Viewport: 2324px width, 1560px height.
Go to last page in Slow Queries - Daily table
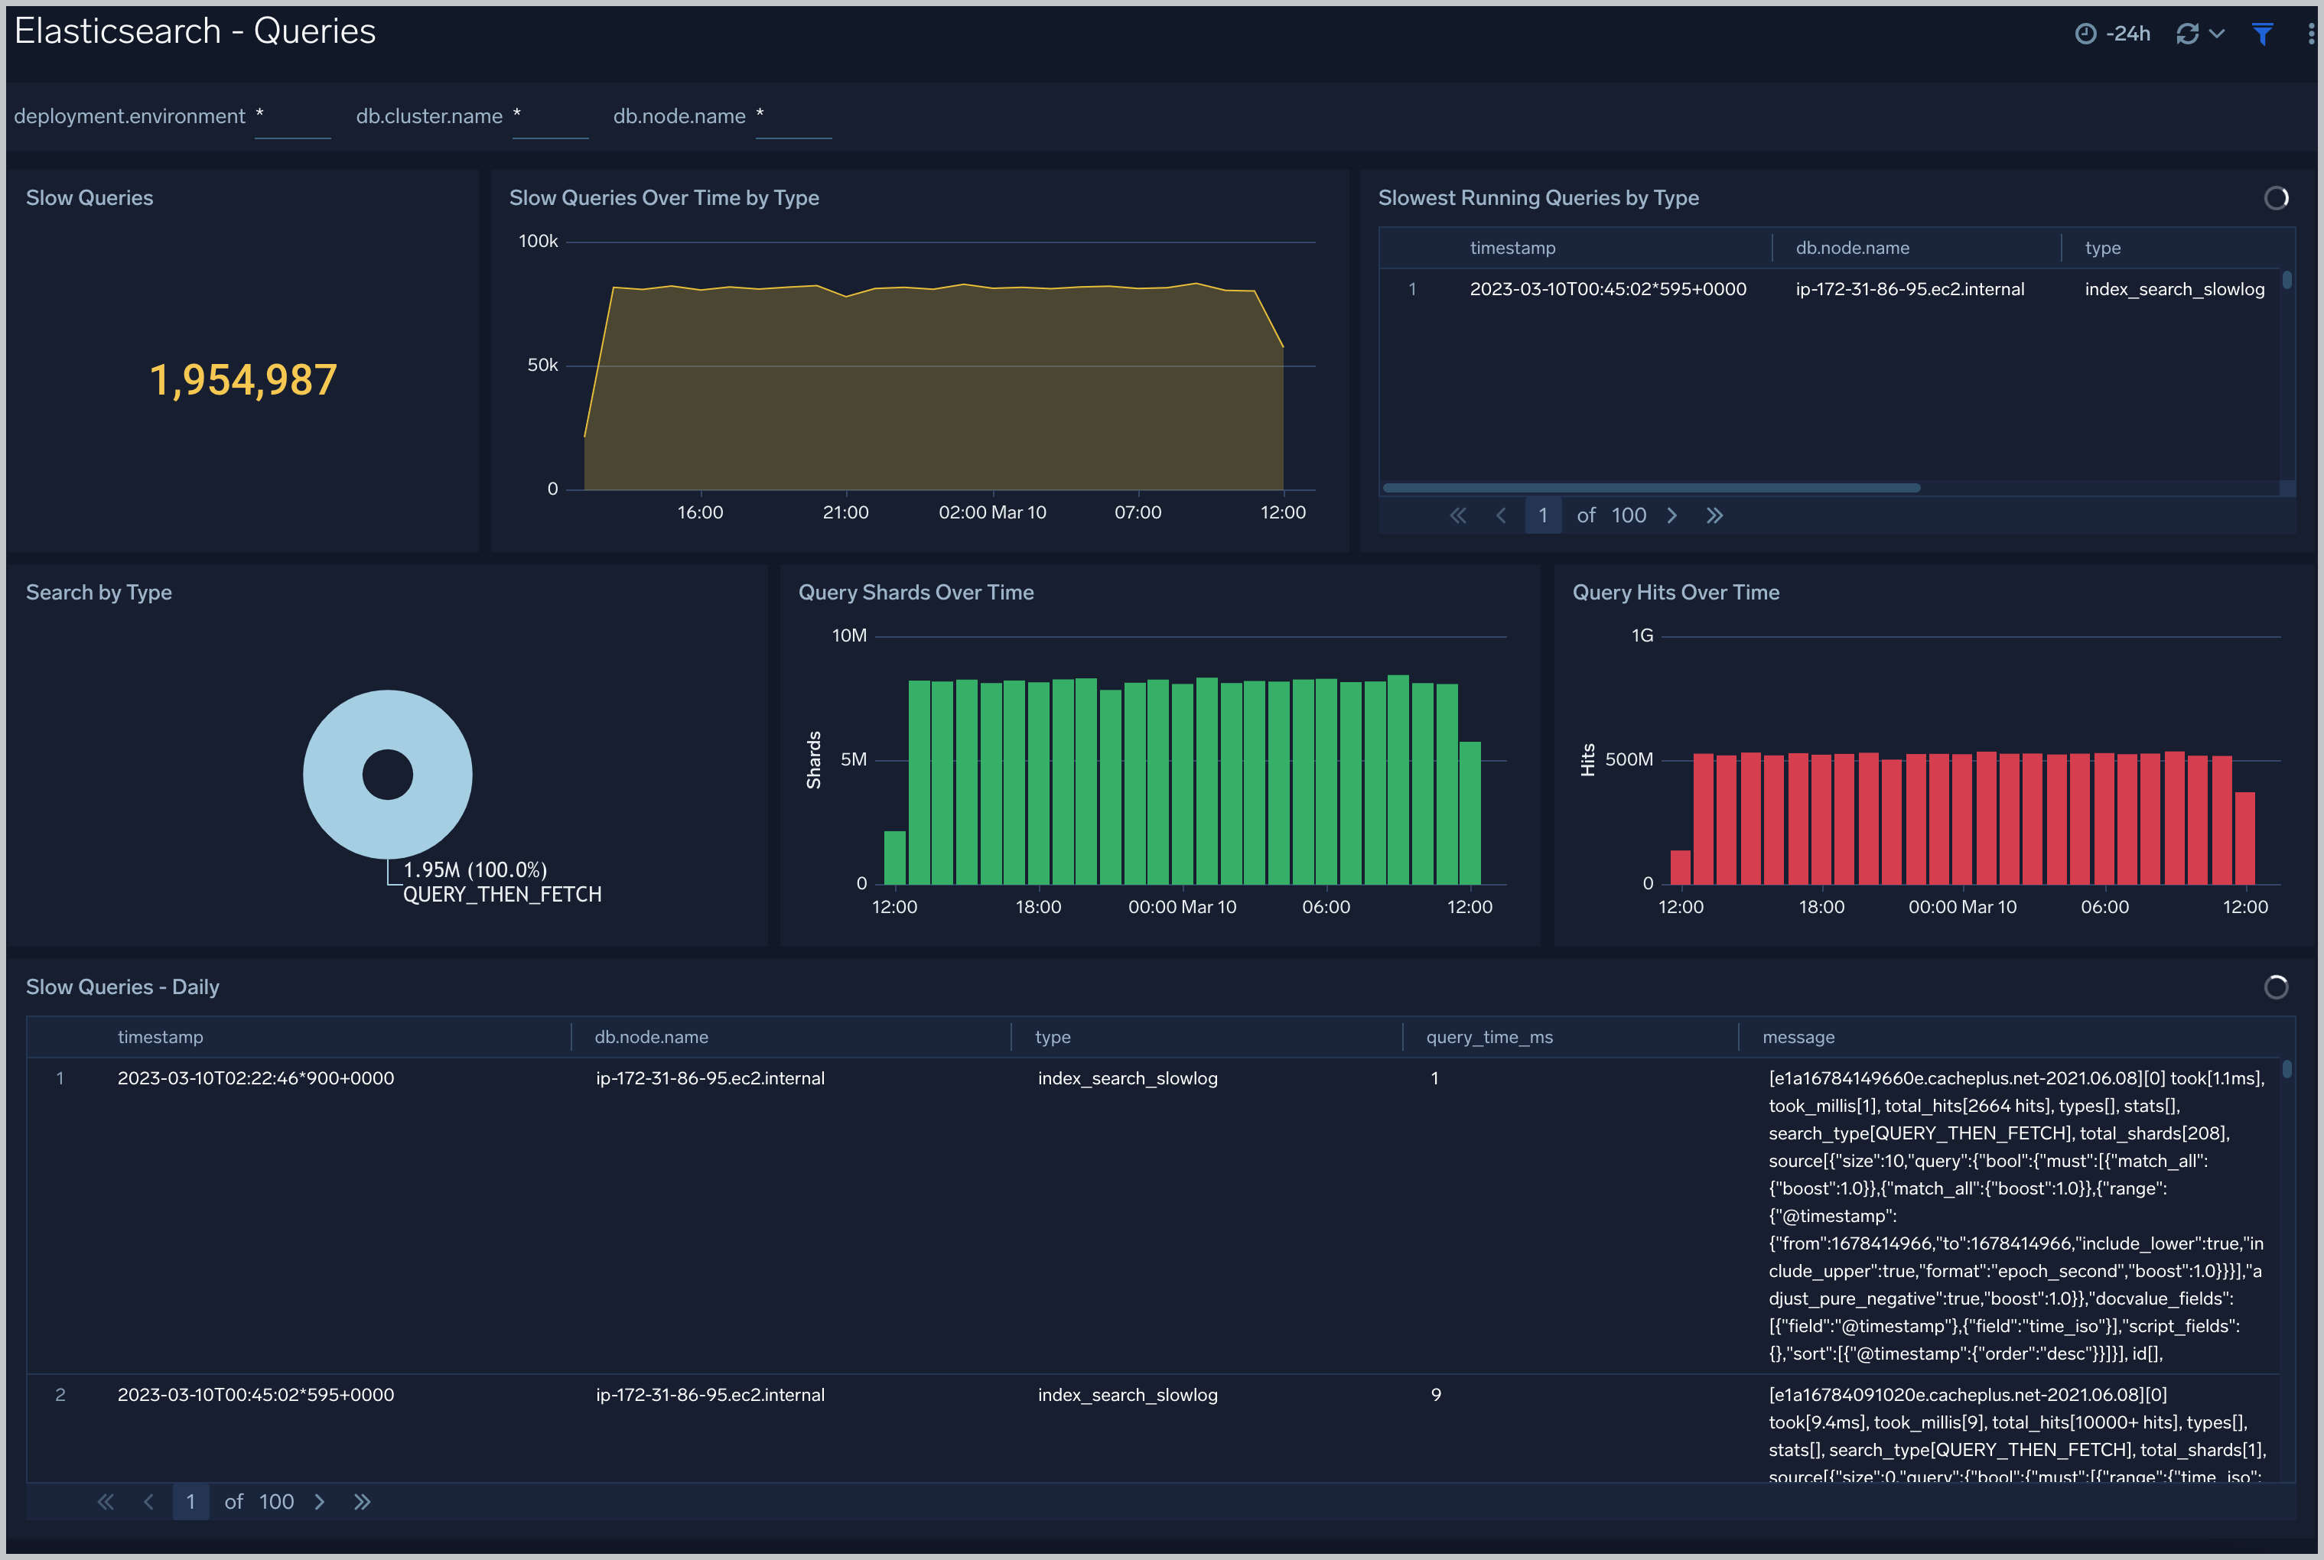point(363,1503)
